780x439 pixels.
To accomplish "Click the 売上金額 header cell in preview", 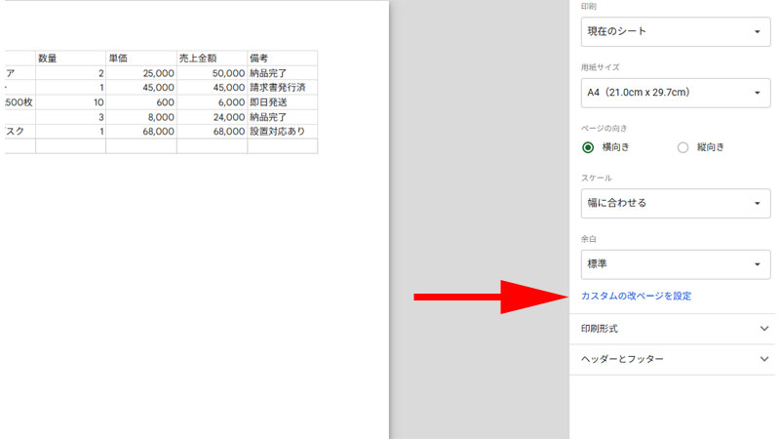I will (x=212, y=59).
